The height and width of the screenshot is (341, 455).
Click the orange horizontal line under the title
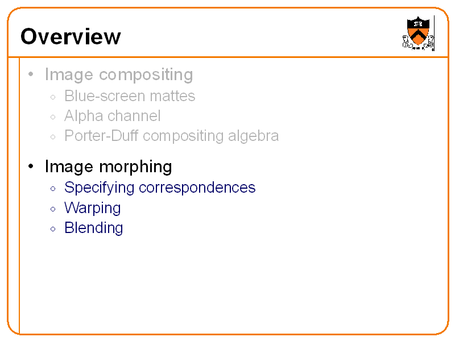[227, 57]
